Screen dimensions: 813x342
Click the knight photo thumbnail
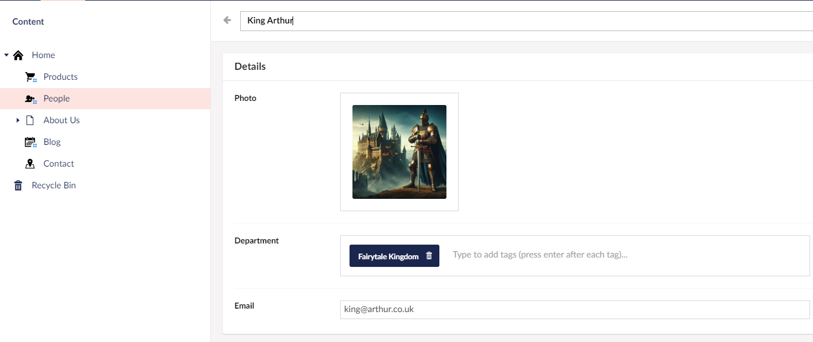click(399, 152)
